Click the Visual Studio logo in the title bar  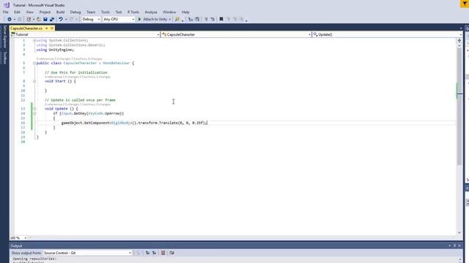(x=7, y=5)
